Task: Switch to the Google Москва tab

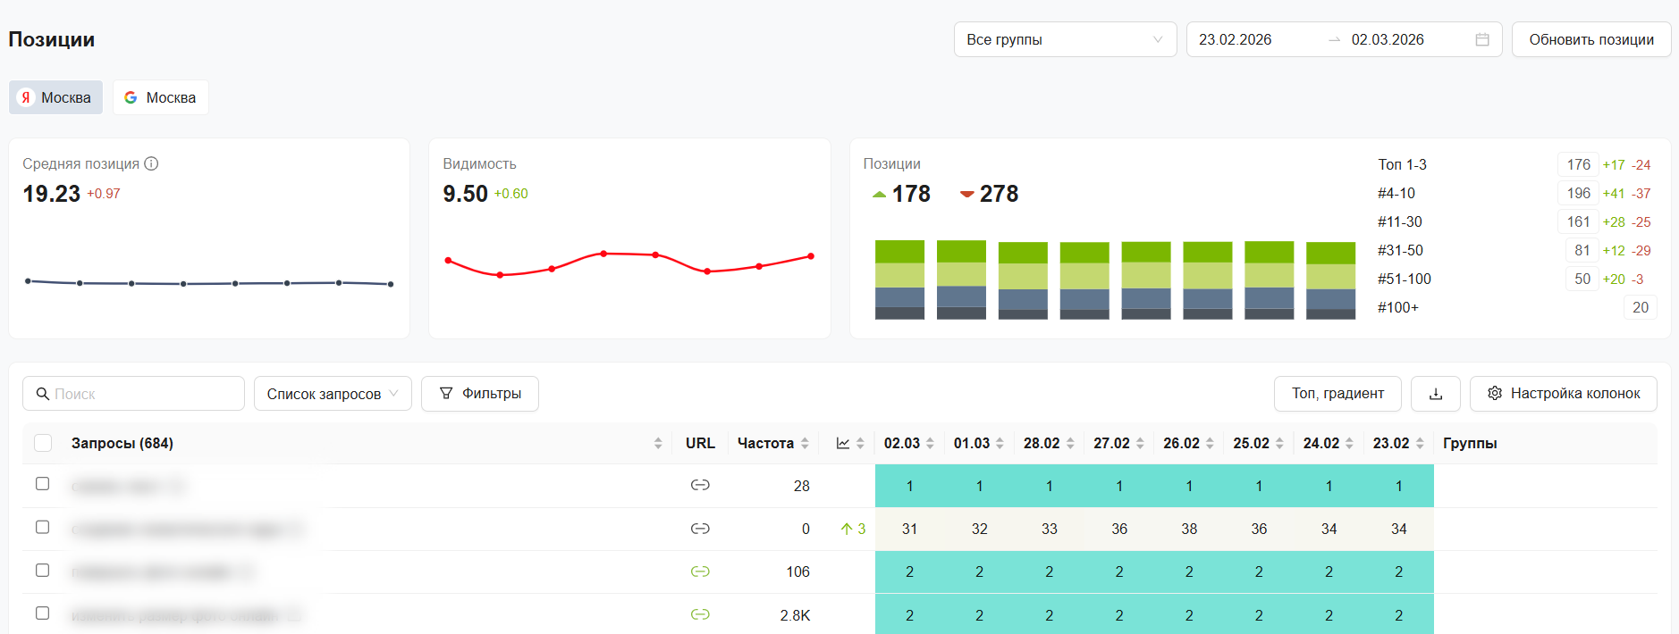Action: (161, 97)
